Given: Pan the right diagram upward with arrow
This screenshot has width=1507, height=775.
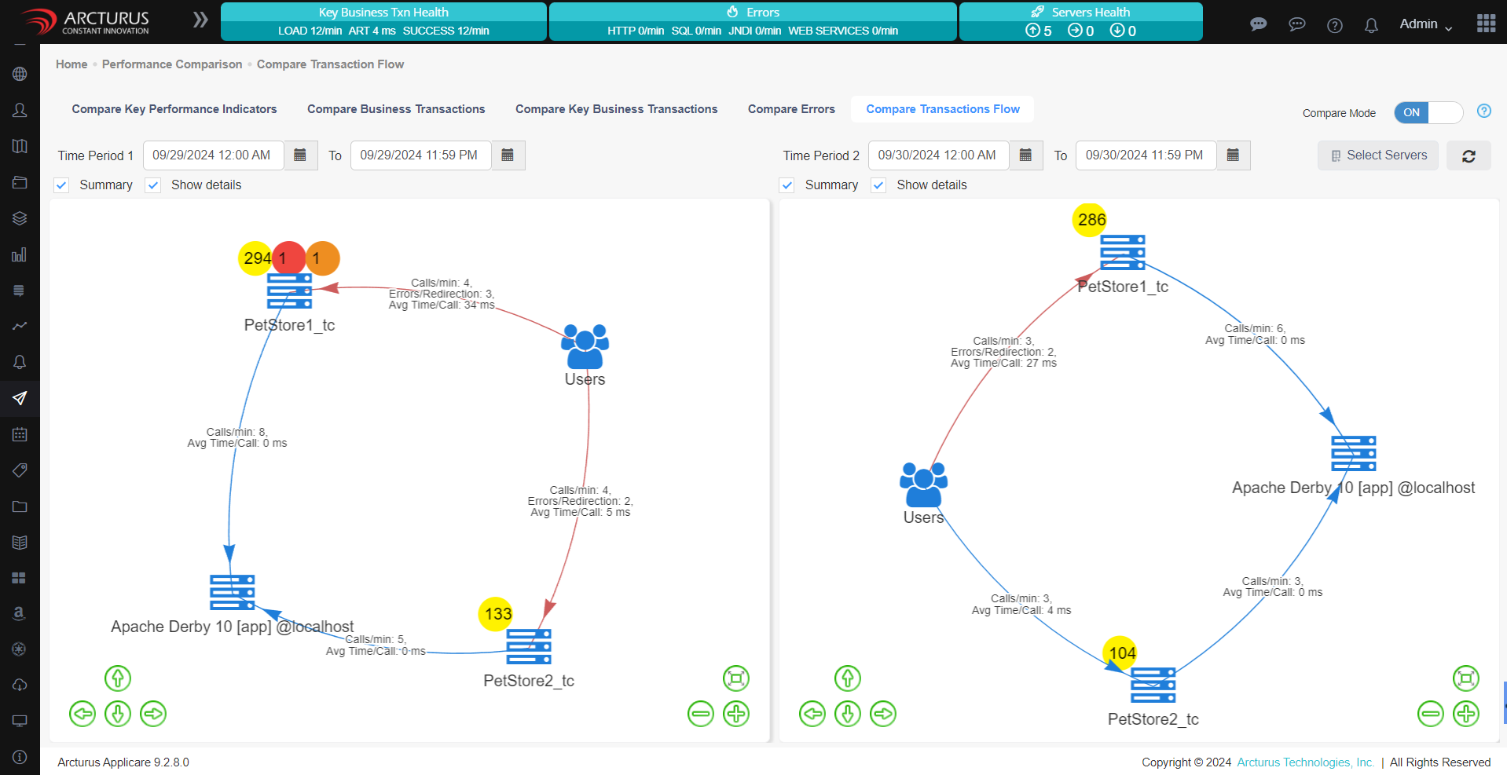Looking at the screenshot, I should point(847,678).
